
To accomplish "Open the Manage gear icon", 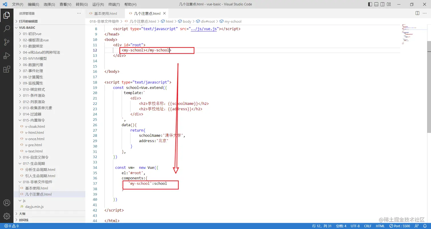I will pos(7,216).
